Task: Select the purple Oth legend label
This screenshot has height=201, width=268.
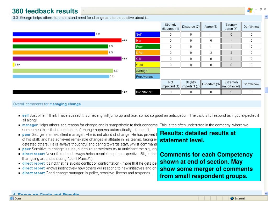Action: pyautogui.click(x=148, y=59)
